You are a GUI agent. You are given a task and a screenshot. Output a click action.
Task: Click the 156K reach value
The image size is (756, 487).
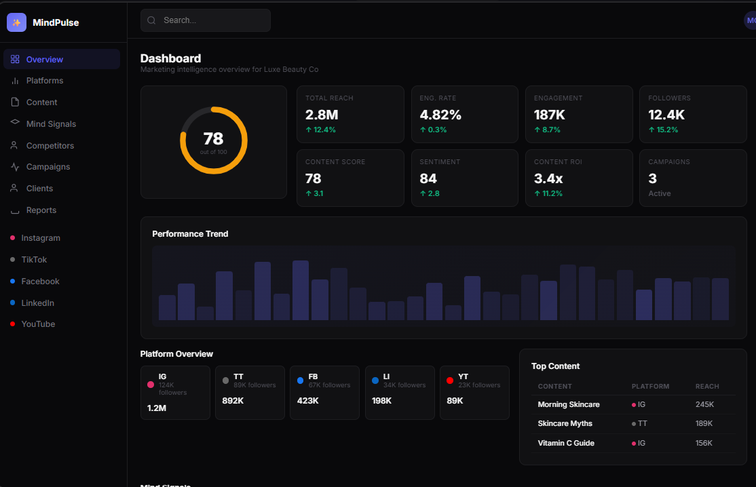(x=704, y=443)
